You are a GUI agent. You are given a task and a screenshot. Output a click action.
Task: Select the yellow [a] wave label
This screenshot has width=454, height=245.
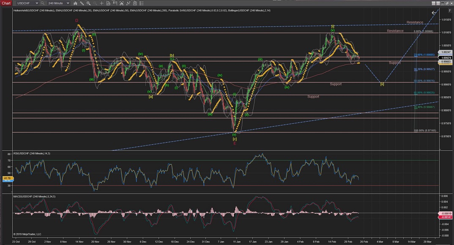pyautogui.click(x=150, y=97)
